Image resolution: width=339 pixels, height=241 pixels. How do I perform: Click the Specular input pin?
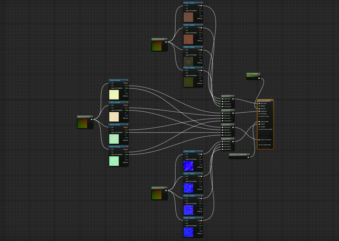point(259,108)
